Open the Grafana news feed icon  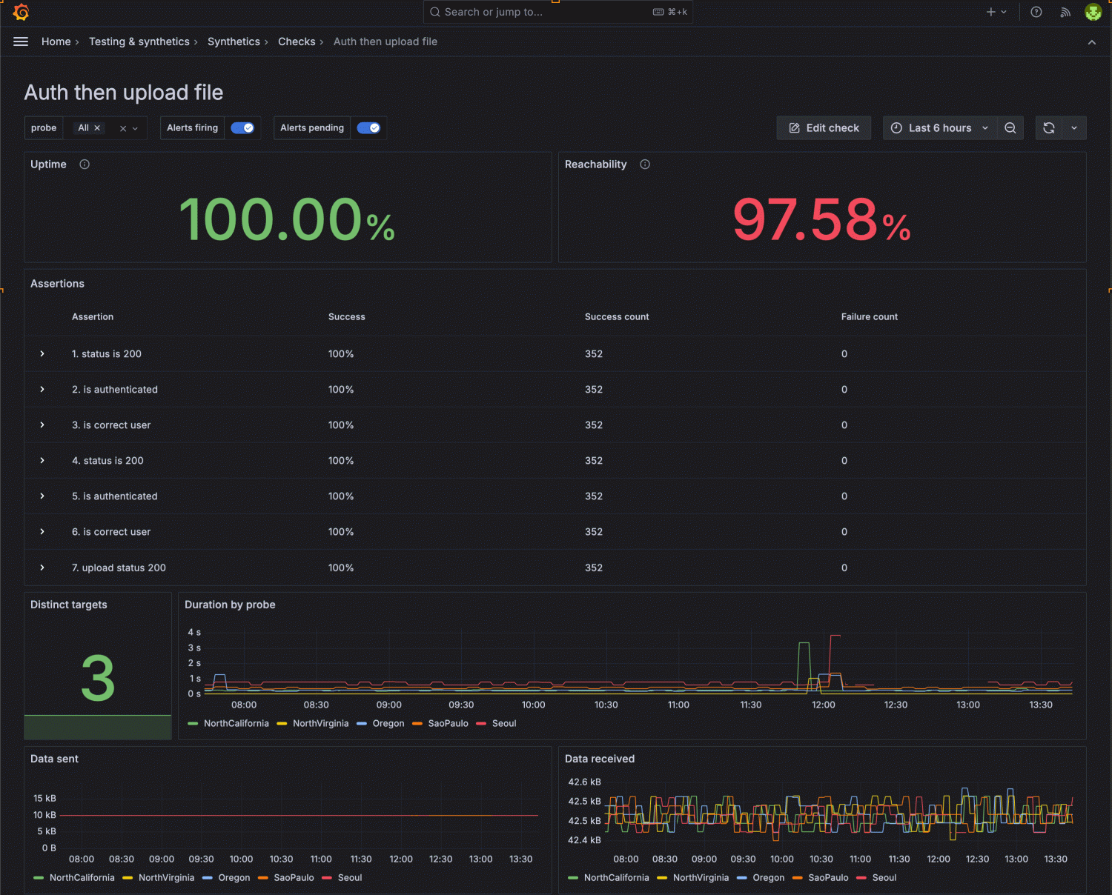point(1065,12)
